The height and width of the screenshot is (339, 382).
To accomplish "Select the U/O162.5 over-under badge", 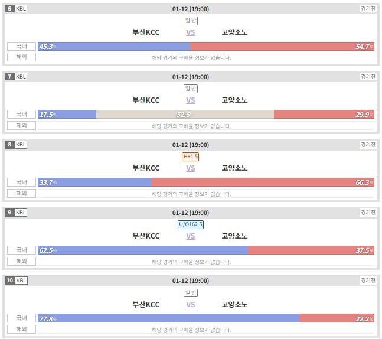I will coord(190,224).
